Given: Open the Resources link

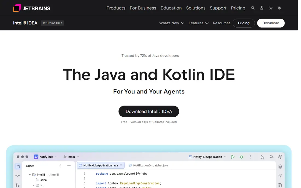Looking at the screenshot, I should coord(222,23).
